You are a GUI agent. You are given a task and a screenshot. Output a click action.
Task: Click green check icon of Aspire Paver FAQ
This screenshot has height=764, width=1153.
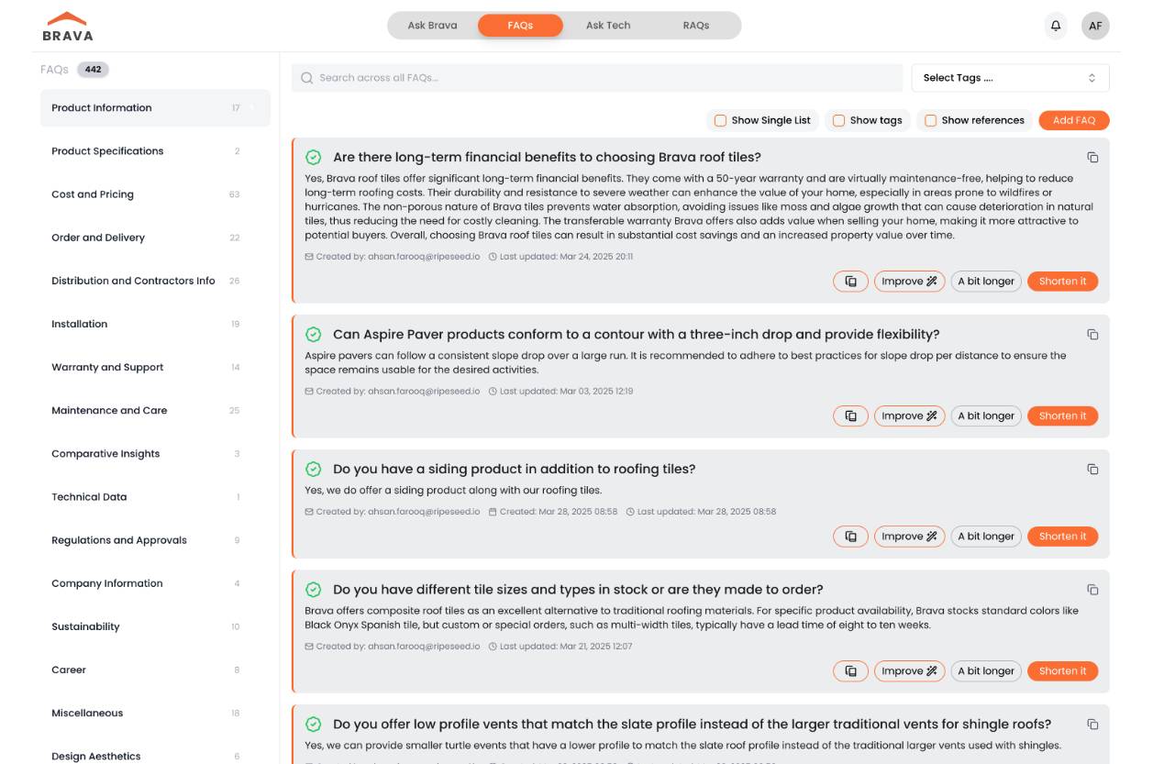314,334
